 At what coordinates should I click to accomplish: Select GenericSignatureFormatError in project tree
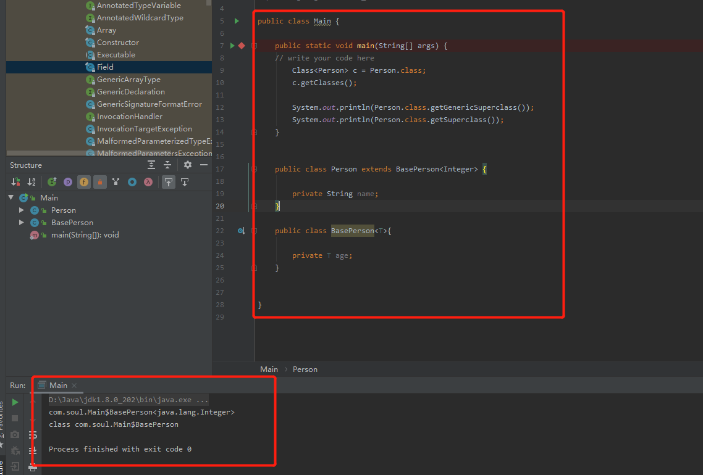pyautogui.click(x=149, y=104)
